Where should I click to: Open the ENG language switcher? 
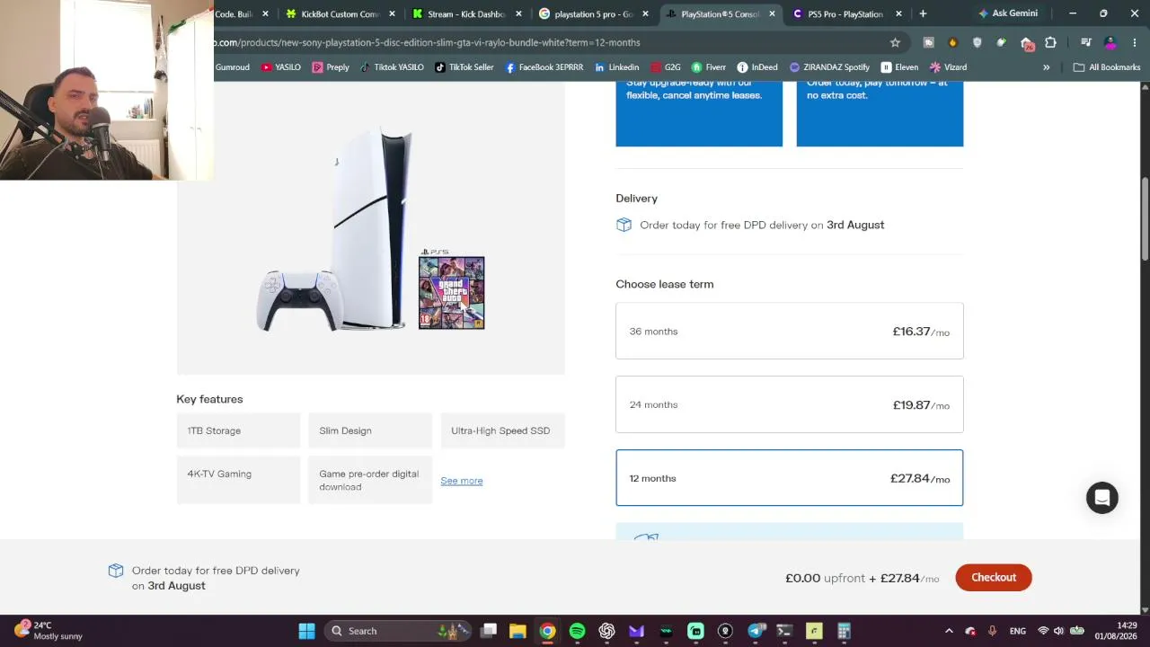1018,631
